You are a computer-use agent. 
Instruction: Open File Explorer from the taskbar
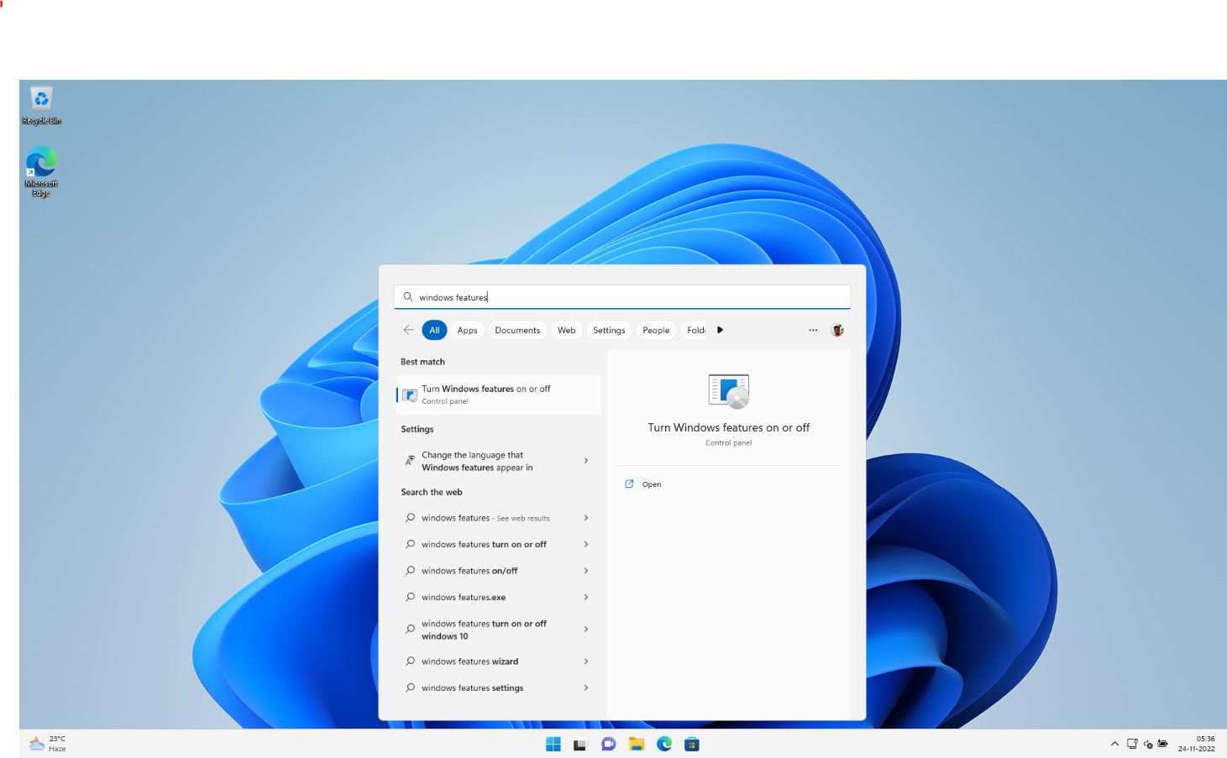[637, 744]
